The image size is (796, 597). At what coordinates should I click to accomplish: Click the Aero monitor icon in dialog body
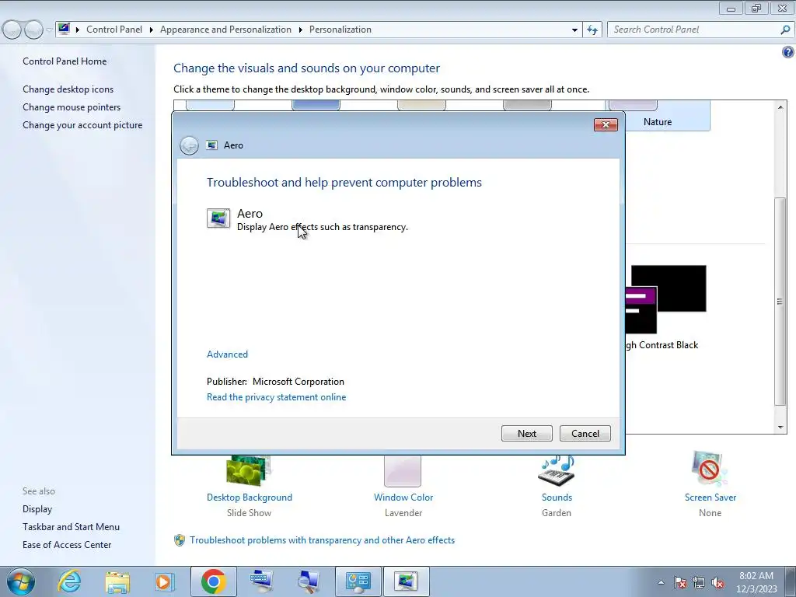(218, 218)
